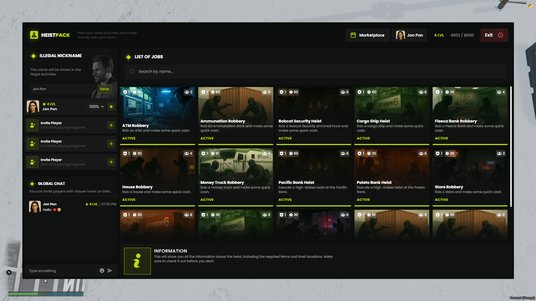Send the chat message with arrow icon

coord(110,271)
